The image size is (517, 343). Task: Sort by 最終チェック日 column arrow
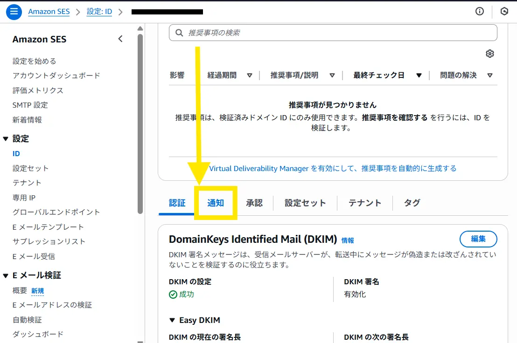click(419, 75)
